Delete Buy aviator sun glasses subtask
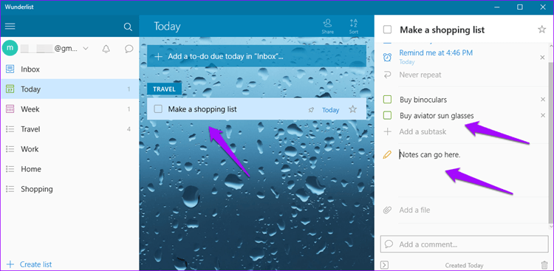Viewport: 554px width, 271px height. 543,115
